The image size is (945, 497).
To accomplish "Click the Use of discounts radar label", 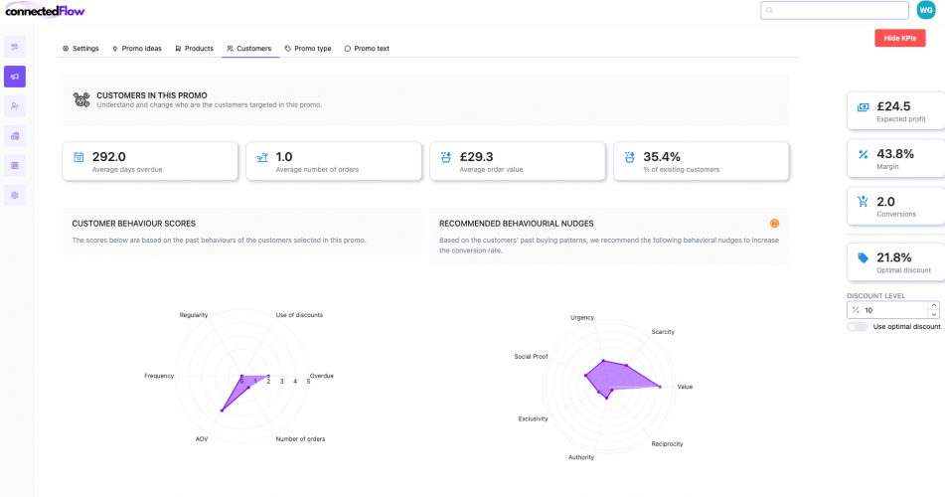I will click(299, 315).
